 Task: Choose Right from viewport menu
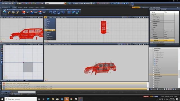50,30
